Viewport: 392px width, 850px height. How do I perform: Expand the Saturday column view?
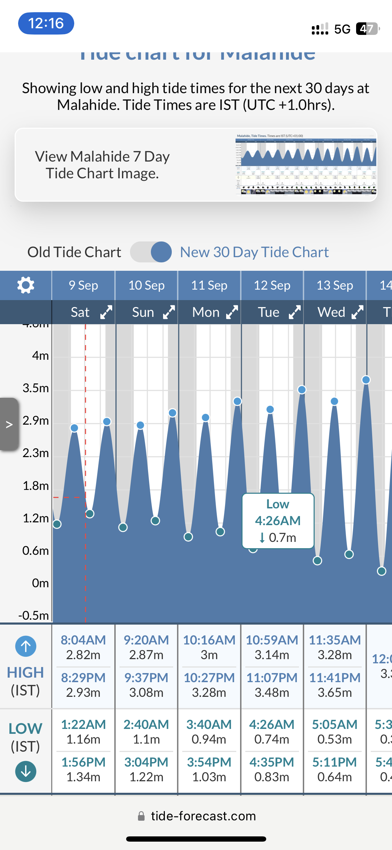pyautogui.click(x=106, y=312)
